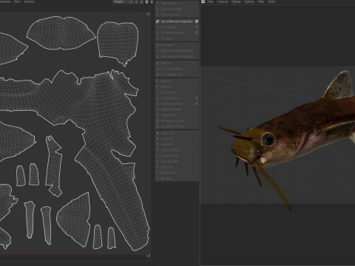Open UV Rectangularize options gear
355x266 pixels.
[197, 103]
